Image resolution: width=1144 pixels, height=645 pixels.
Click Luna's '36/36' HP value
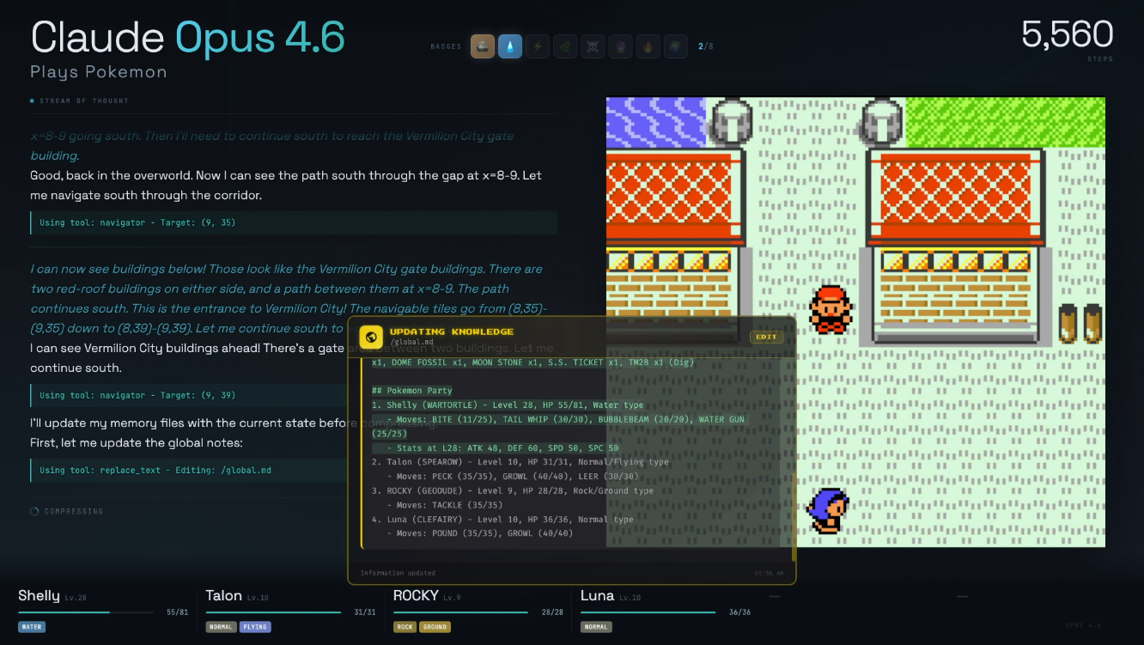[x=739, y=612]
